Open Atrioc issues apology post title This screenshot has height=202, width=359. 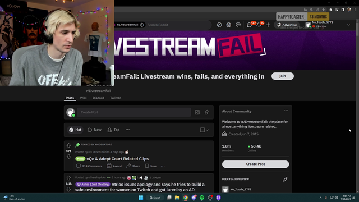pyautogui.click(x=140, y=187)
